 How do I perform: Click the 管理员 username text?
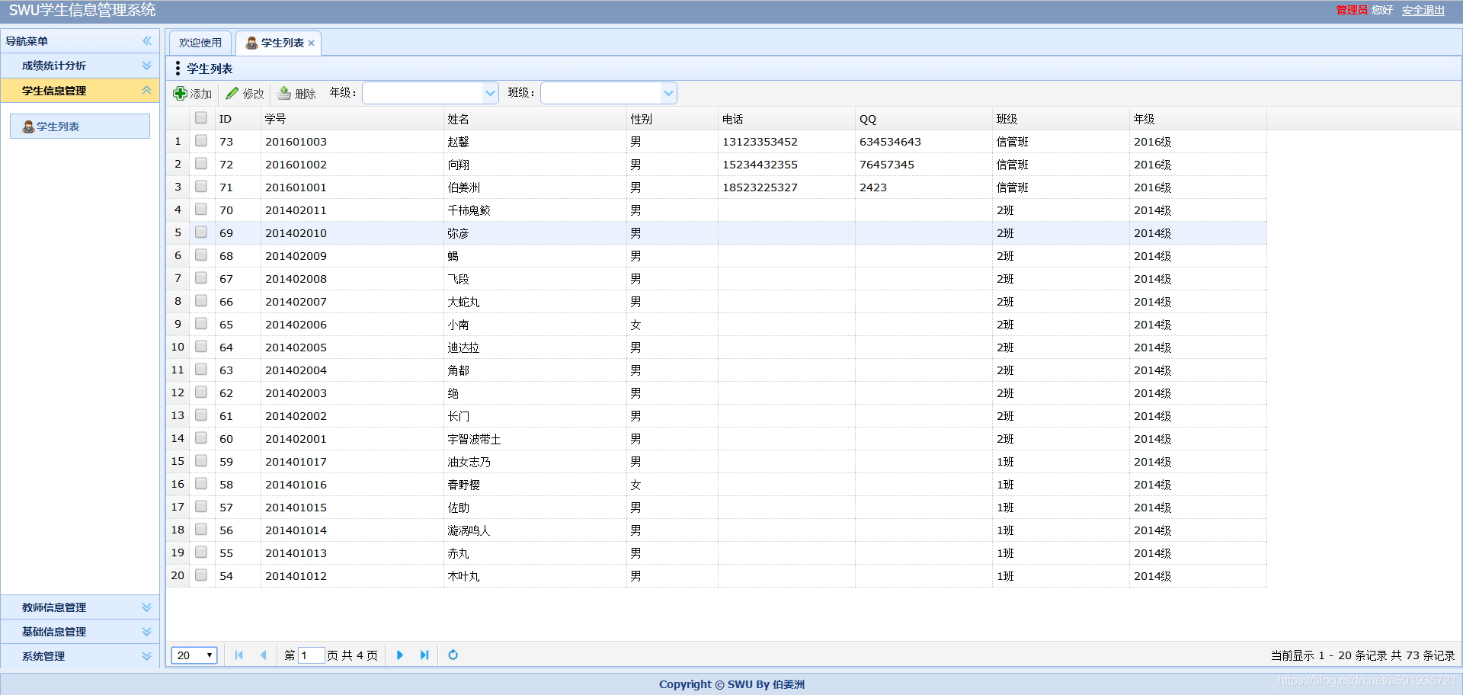[1352, 10]
